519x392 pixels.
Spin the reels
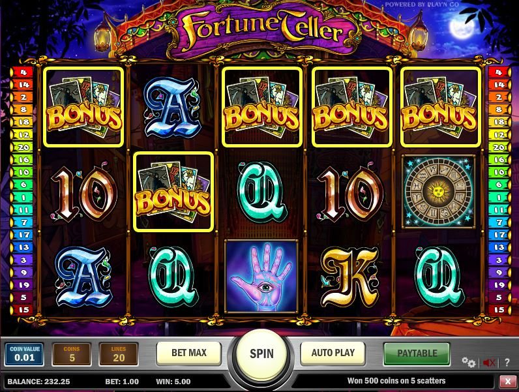click(261, 354)
